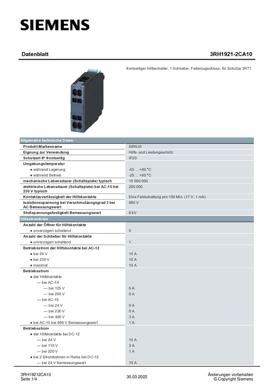The image size is (274, 387).
Task: Click 'Anzahl der Schließer für Hilfskontakte' label
Action: pos(57,236)
